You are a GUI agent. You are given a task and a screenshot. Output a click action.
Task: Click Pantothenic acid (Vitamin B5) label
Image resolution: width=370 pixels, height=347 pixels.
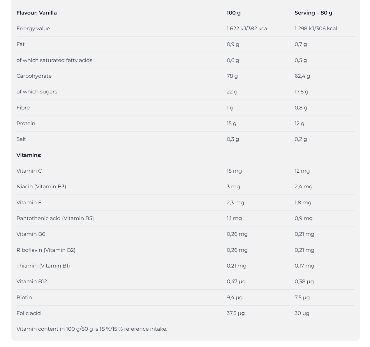tap(55, 218)
